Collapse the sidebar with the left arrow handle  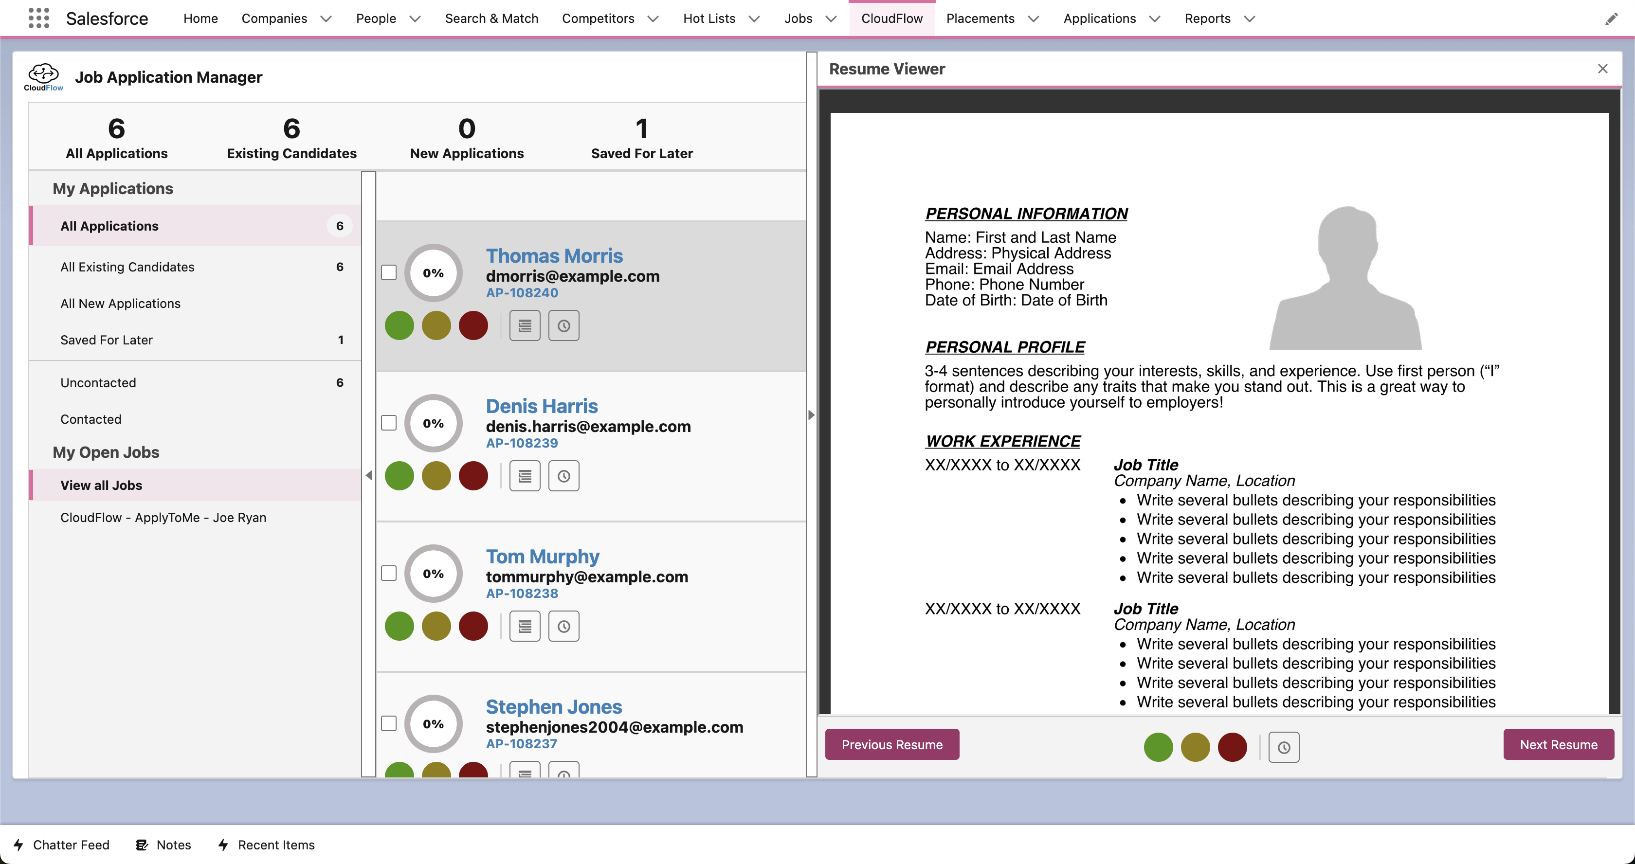pyautogui.click(x=369, y=475)
